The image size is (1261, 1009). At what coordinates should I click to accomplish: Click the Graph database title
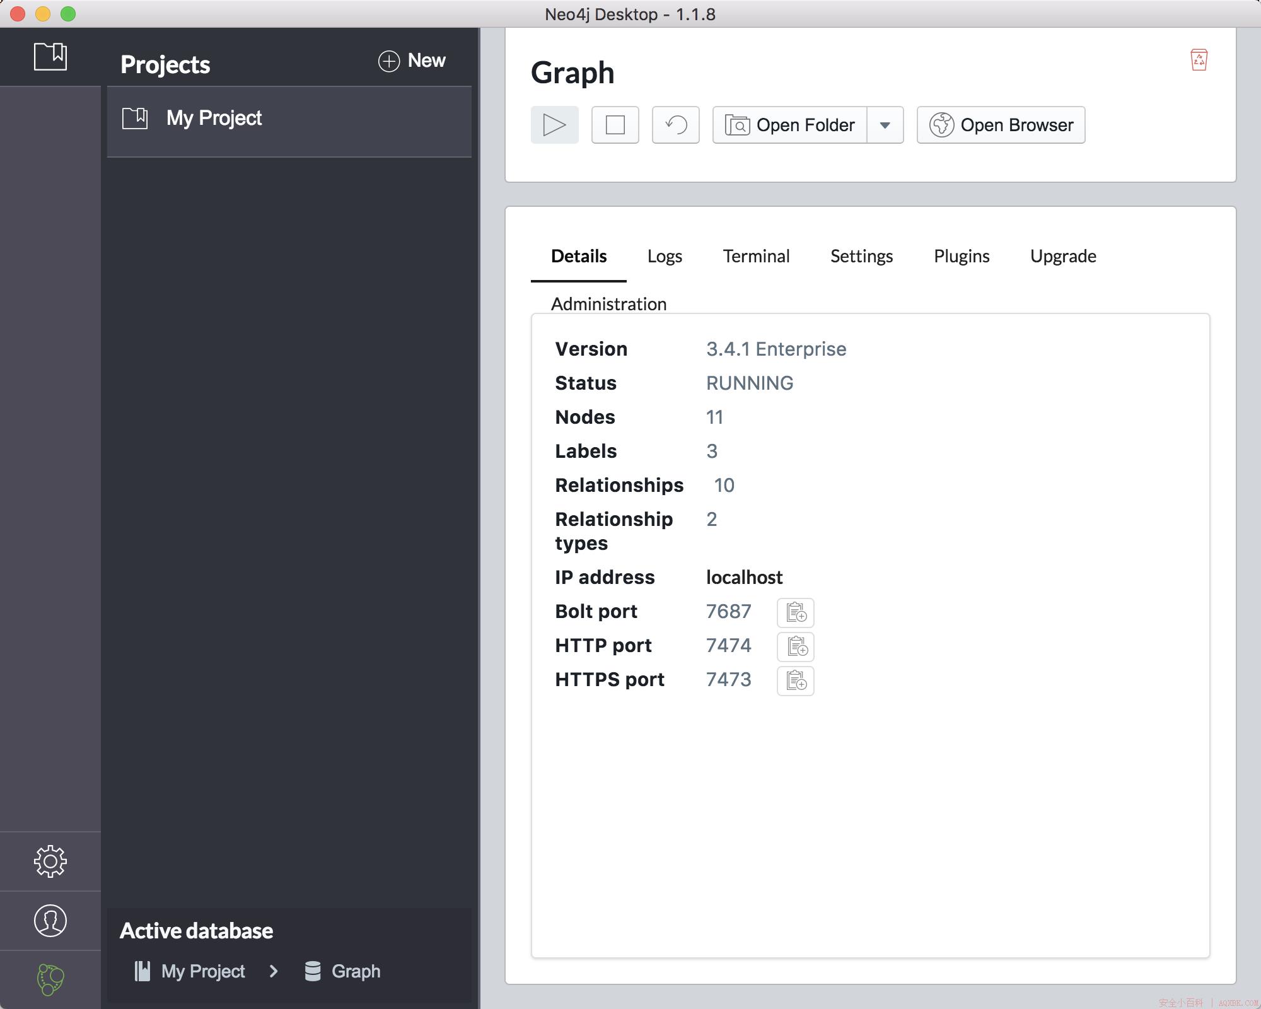[572, 73]
